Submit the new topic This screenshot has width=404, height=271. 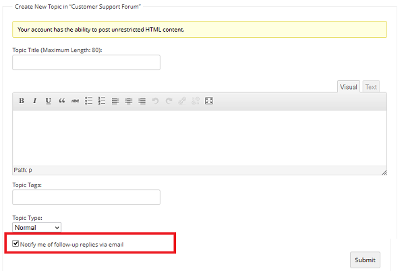365,260
